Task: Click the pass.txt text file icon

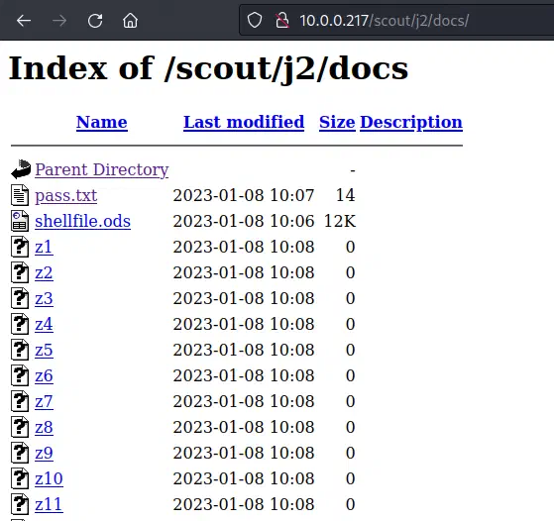Action: click(x=20, y=195)
